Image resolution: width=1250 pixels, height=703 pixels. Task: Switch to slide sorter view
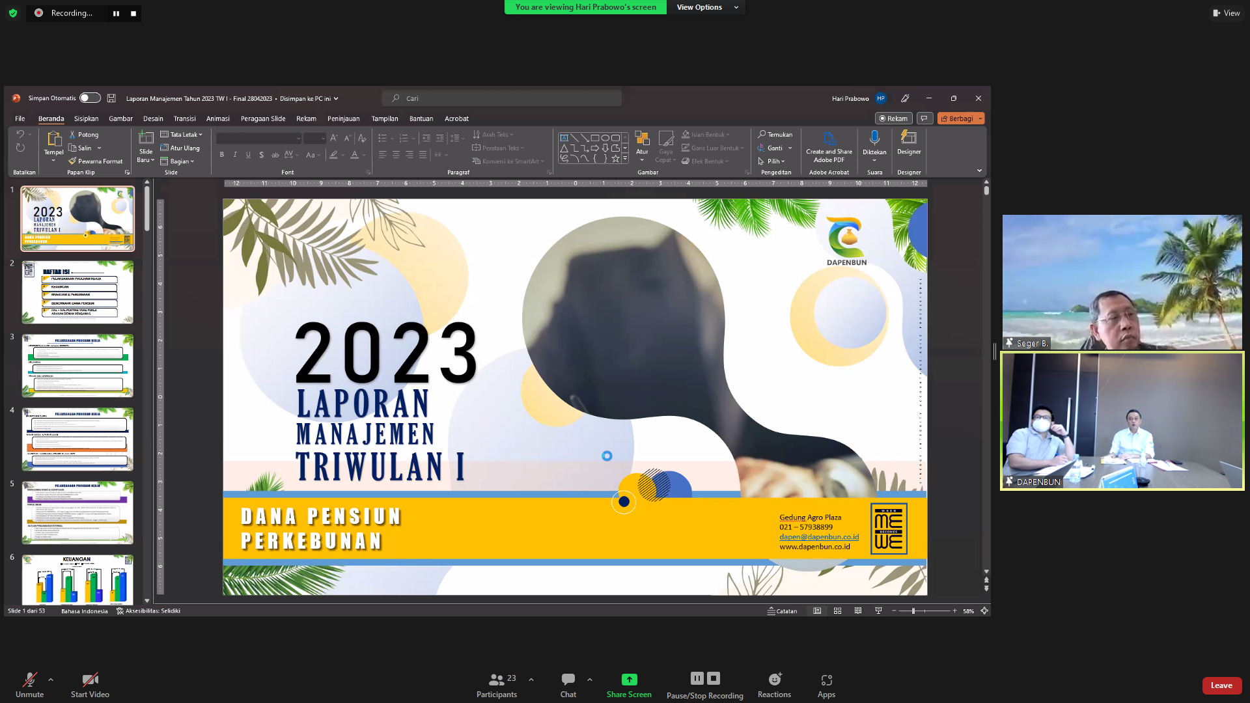click(x=838, y=611)
